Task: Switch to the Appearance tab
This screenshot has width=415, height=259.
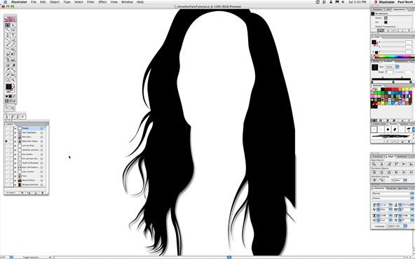Action: 399,9
